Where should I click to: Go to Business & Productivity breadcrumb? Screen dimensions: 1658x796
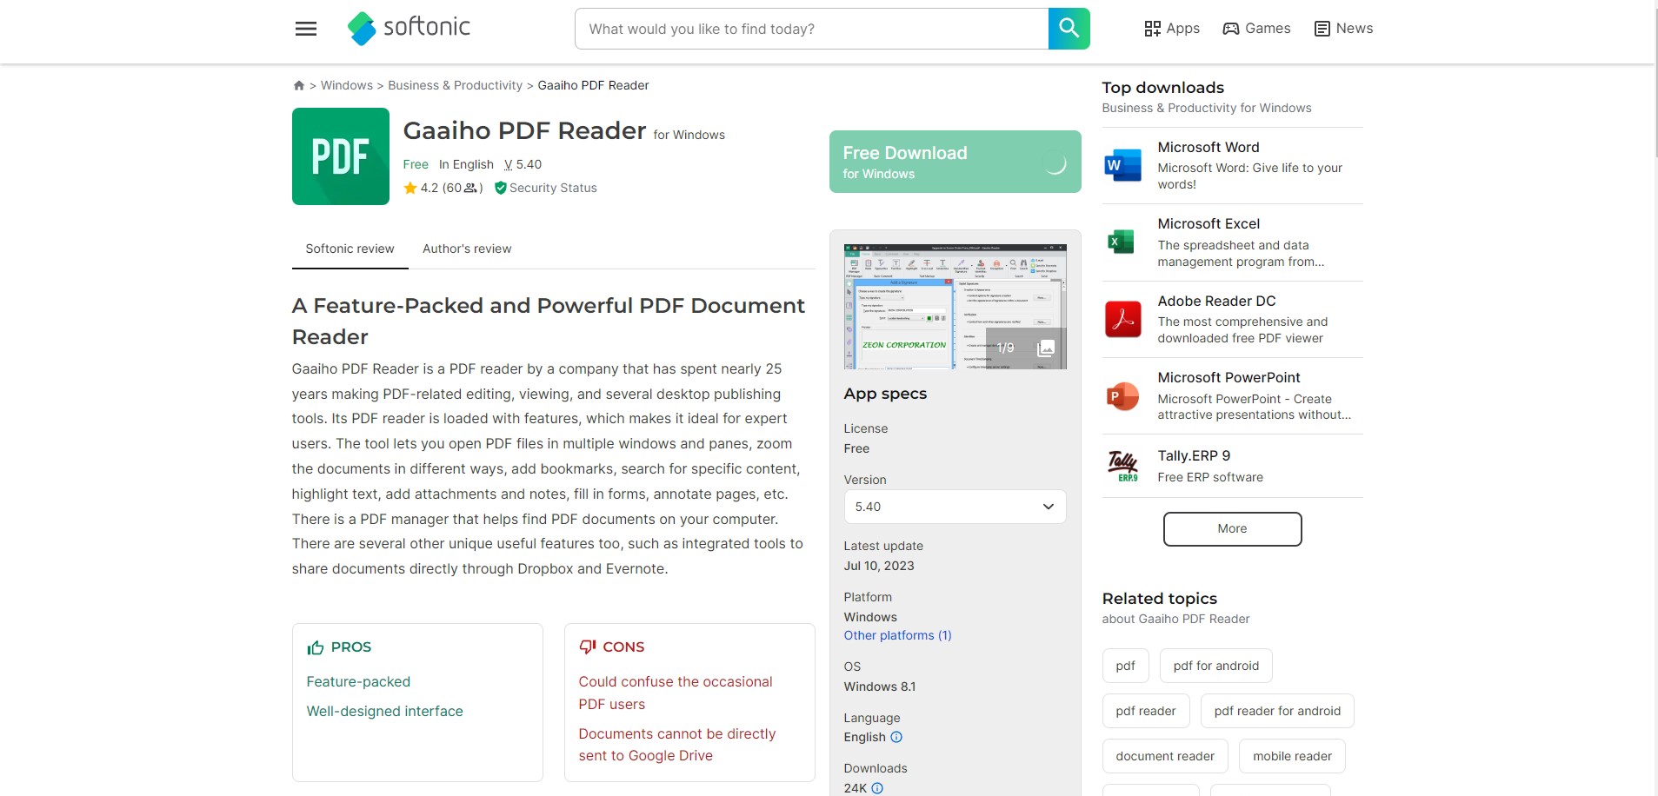455,85
